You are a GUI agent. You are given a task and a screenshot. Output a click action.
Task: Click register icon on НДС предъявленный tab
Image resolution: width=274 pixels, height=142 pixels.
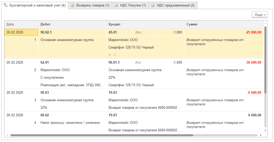(x=153, y=5)
